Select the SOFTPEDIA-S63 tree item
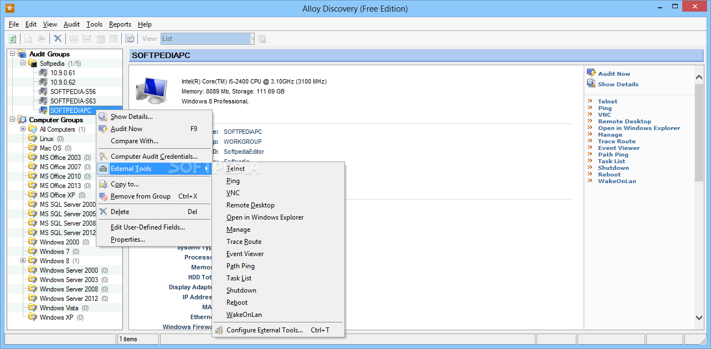The height and width of the screenshot is (349, 711). [x=73, y=101]
